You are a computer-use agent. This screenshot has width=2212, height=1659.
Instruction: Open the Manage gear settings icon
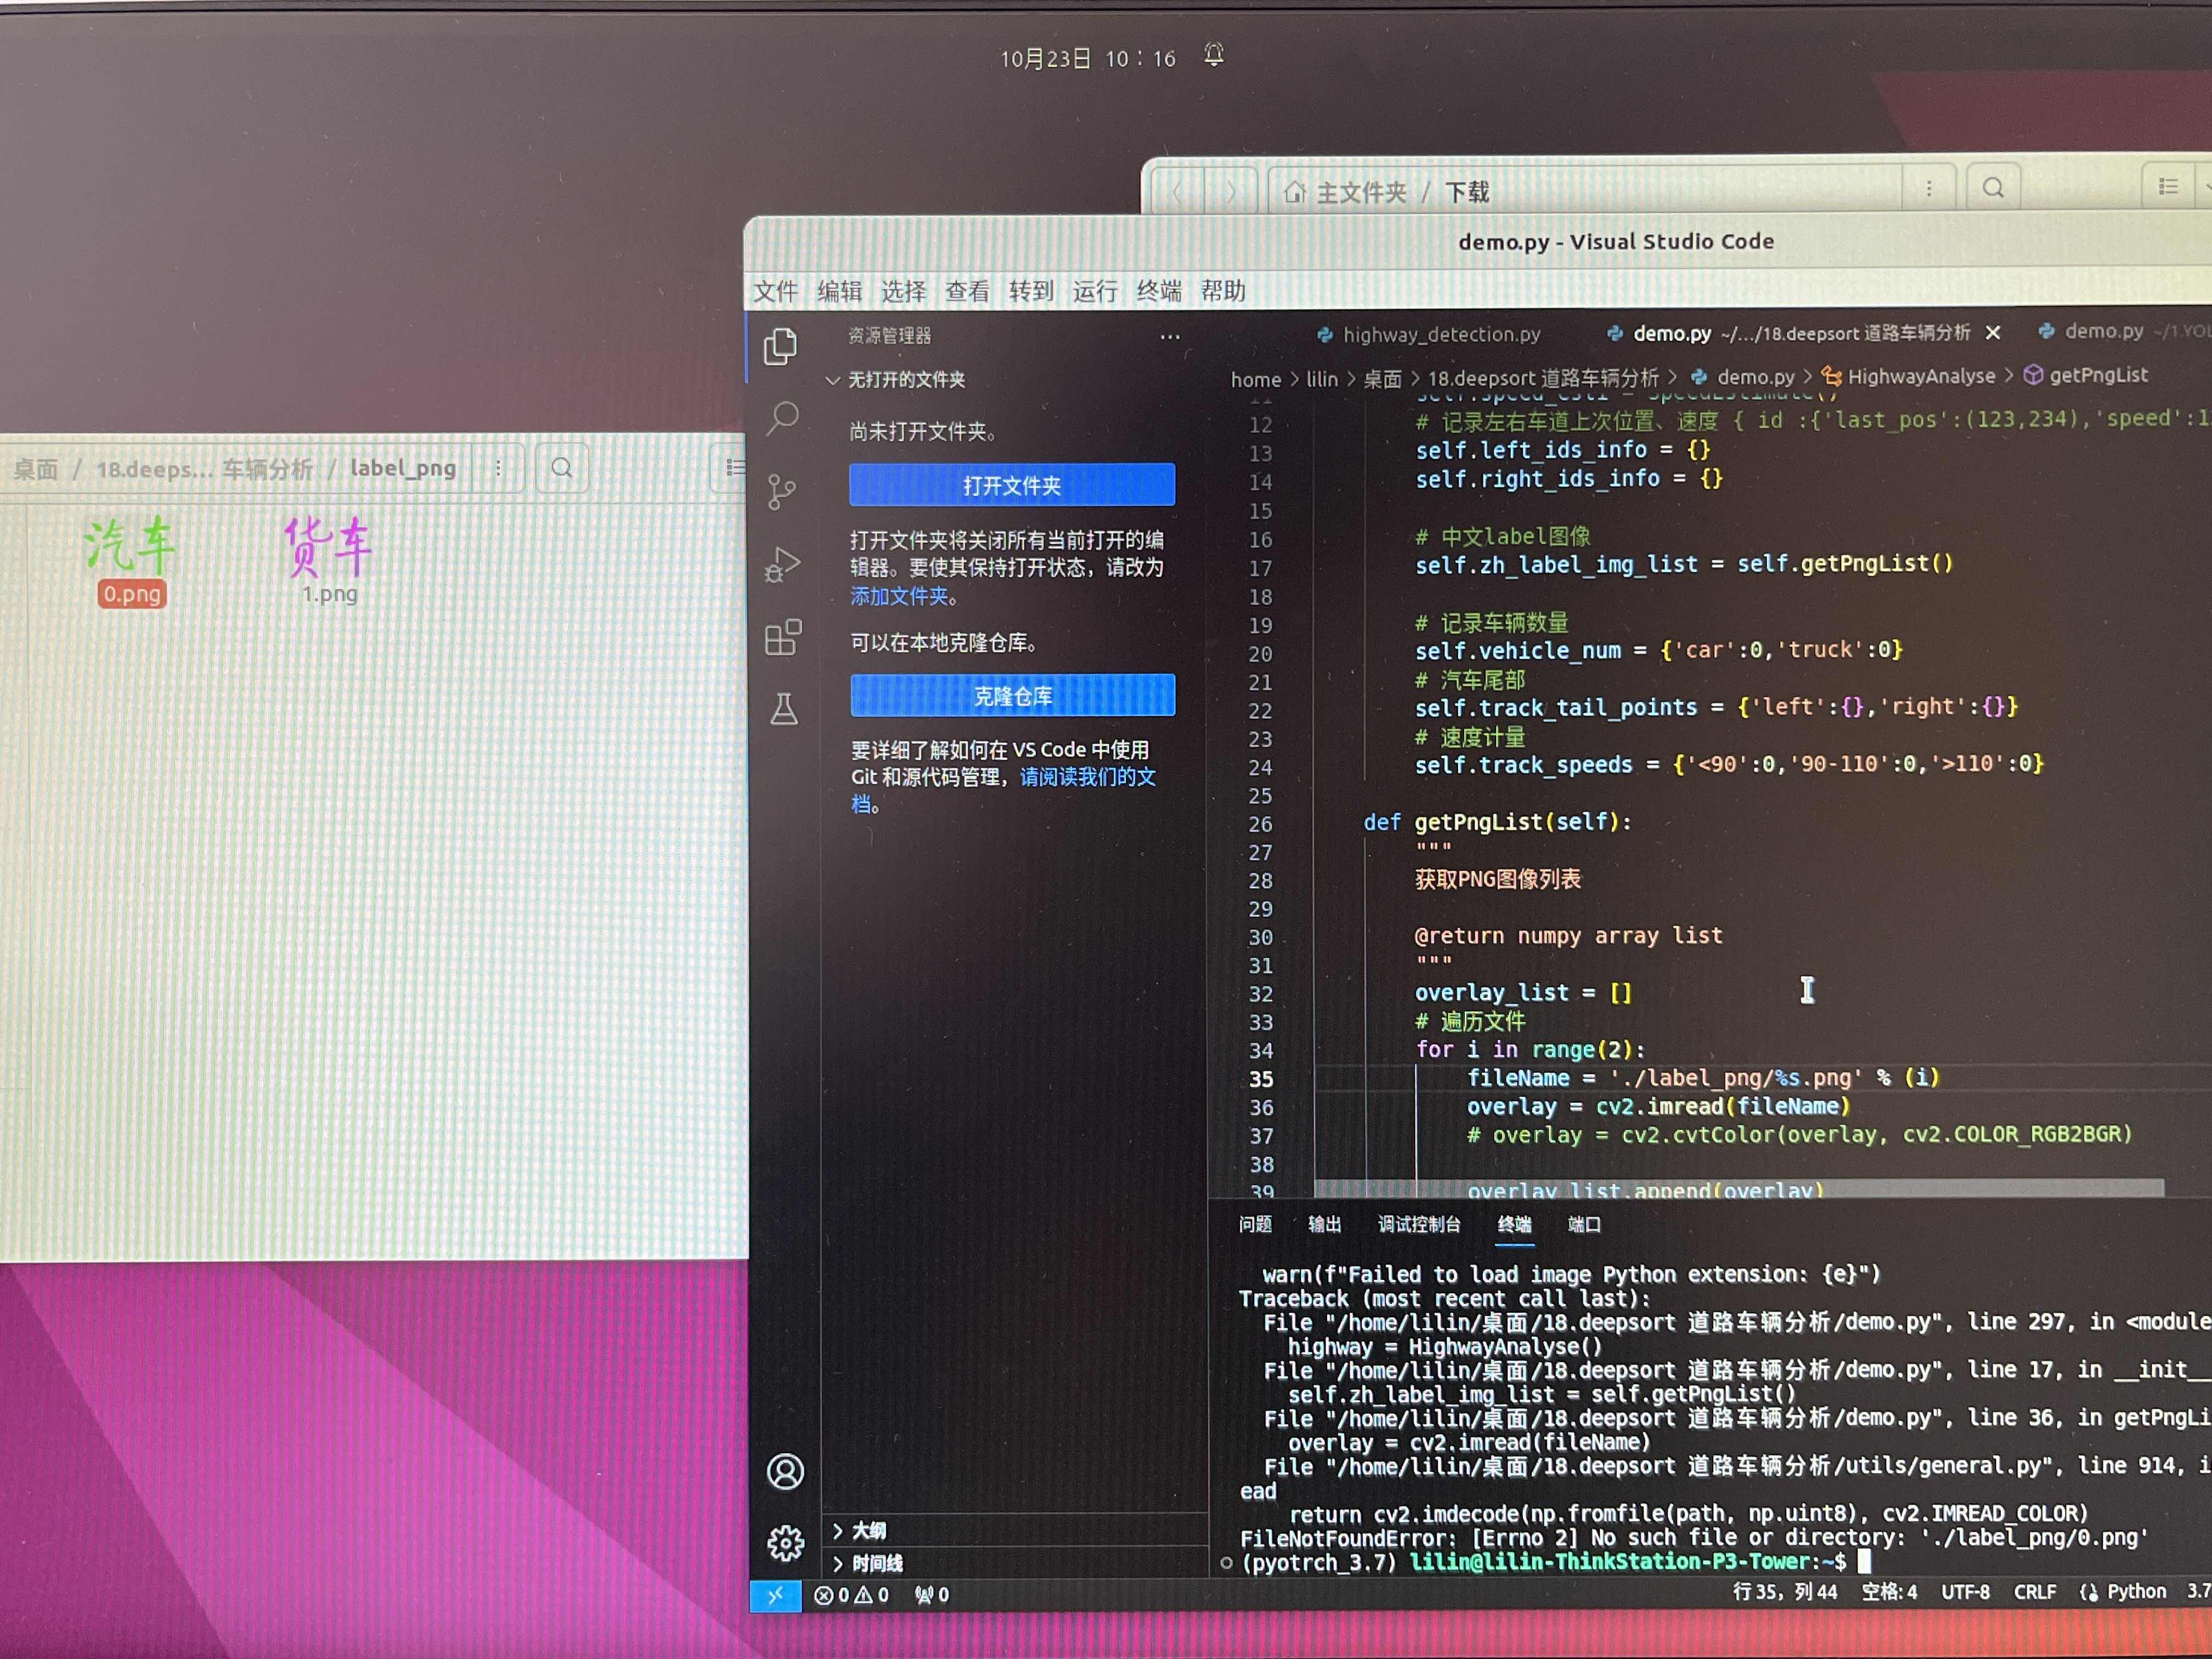[785, 1543]
